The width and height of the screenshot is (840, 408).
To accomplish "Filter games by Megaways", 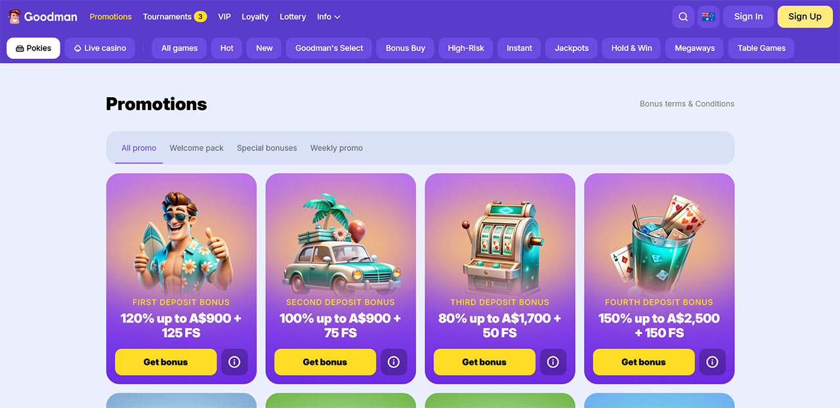I will 694,48.
